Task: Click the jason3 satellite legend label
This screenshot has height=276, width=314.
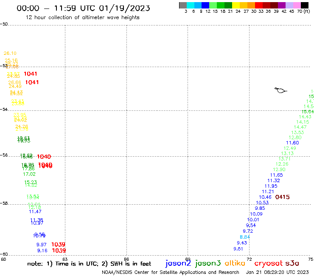Action: tap(208, 263)
